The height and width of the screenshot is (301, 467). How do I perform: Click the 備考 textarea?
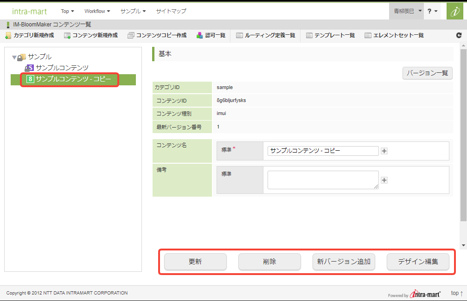[x=323, y=180]
